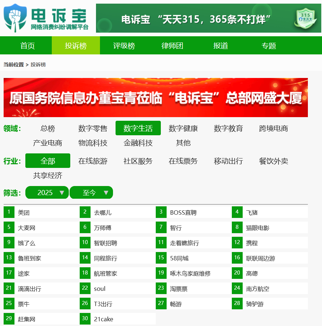The height and width of the screenshot is (326, 322).
Task: Select 数字生活 domain filter
Action: pyautogui.click(x=138, y=128)
